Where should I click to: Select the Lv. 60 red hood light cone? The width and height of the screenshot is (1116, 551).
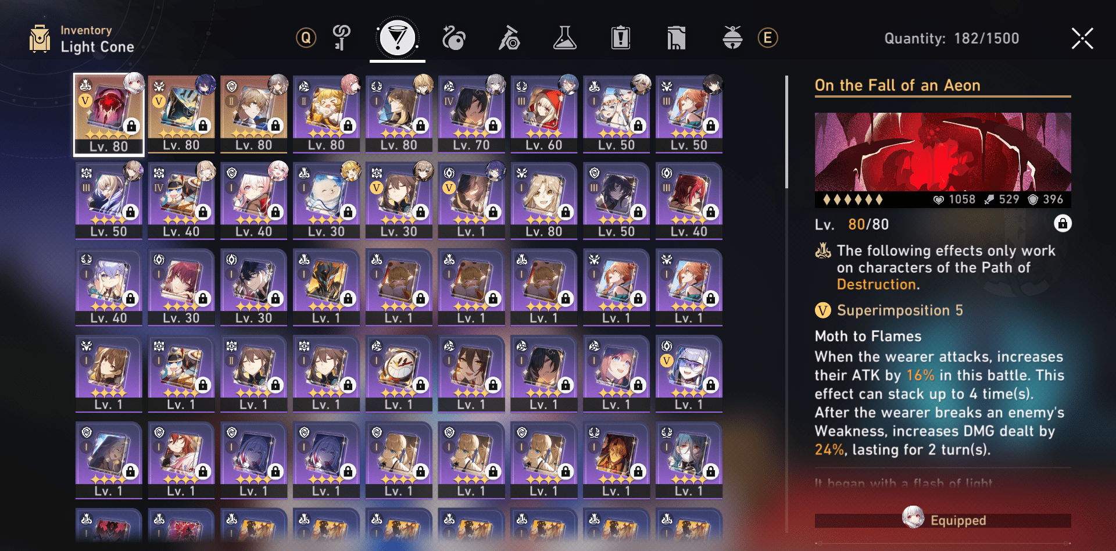pyautogui.click(x=544, y=115)
